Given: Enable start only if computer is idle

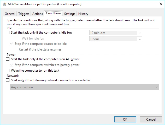Looking at the screenshot, I should point(8,33).
